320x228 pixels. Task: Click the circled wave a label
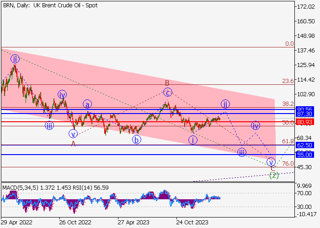pyautogui.click(x=87, y=104)
